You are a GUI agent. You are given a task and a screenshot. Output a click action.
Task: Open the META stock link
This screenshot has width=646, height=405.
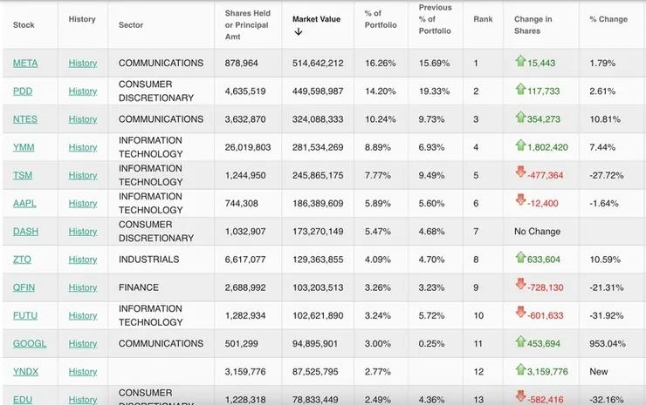25,63
